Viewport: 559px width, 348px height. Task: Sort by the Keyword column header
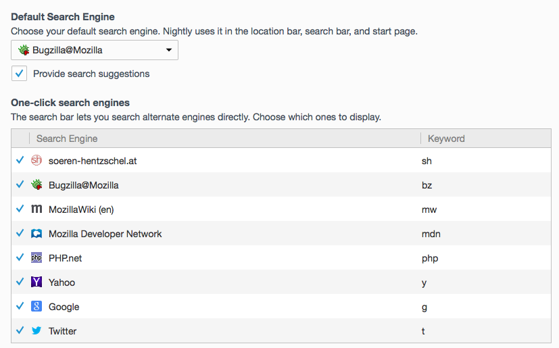click(446, 139)
